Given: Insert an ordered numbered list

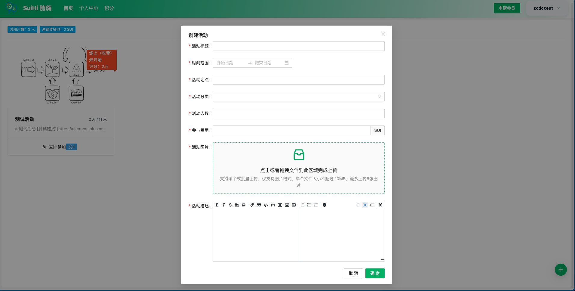Looking at the screenshot, I should click(x=309, y=205).
